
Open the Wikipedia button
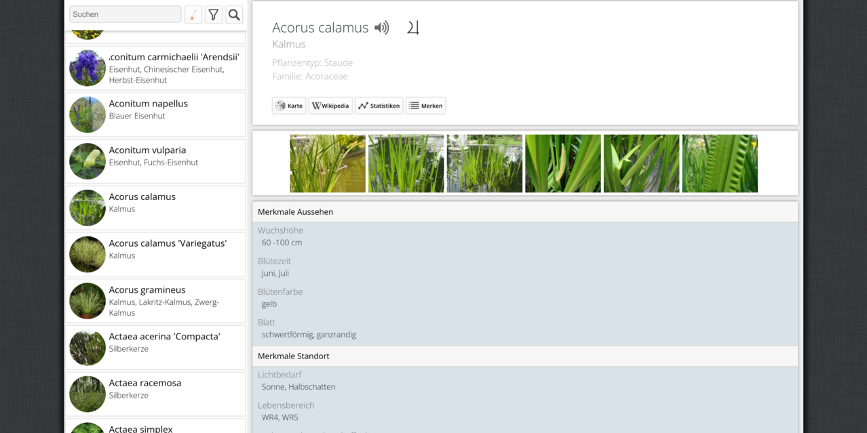click(x=330, y=106)
